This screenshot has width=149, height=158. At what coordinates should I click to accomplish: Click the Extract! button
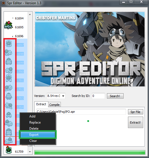pos(135,122)
